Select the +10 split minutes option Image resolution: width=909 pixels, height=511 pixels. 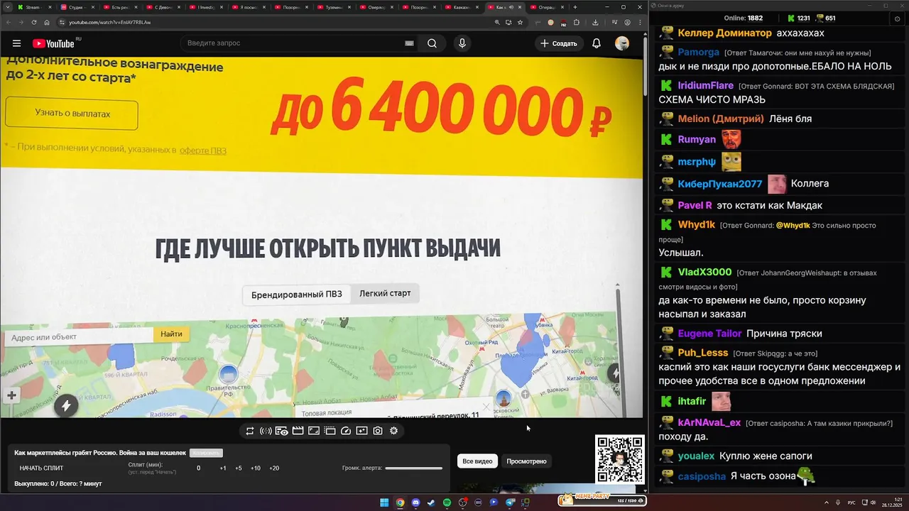coord(256,468)
